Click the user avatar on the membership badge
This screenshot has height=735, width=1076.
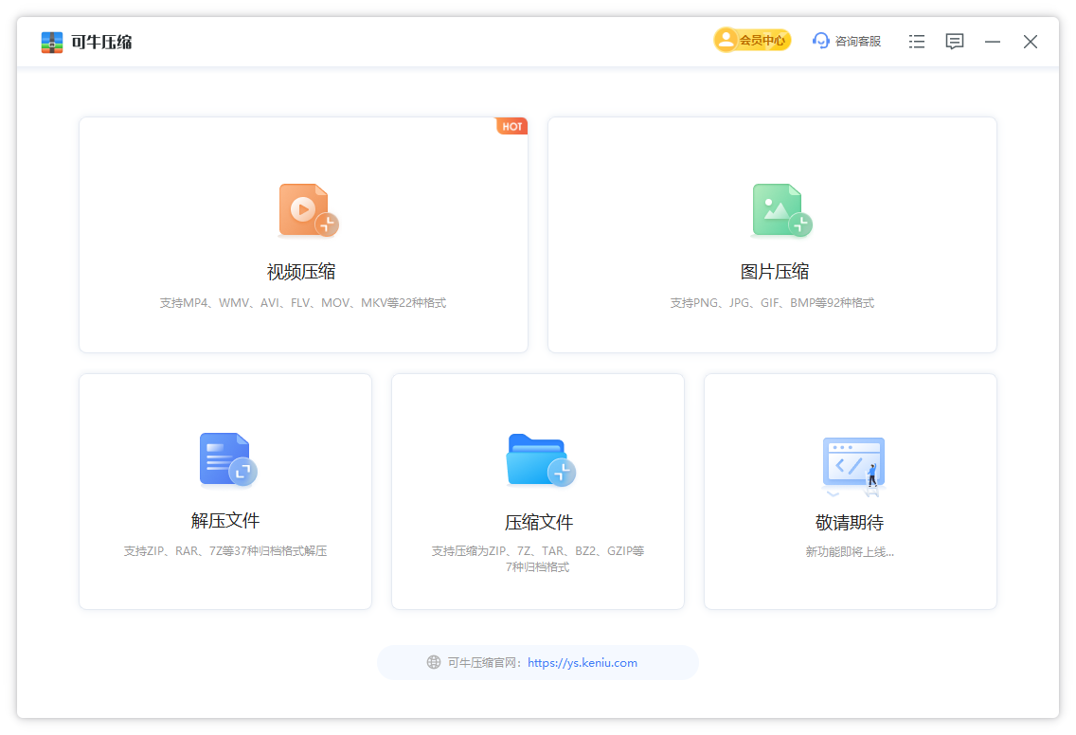(725, 40)
